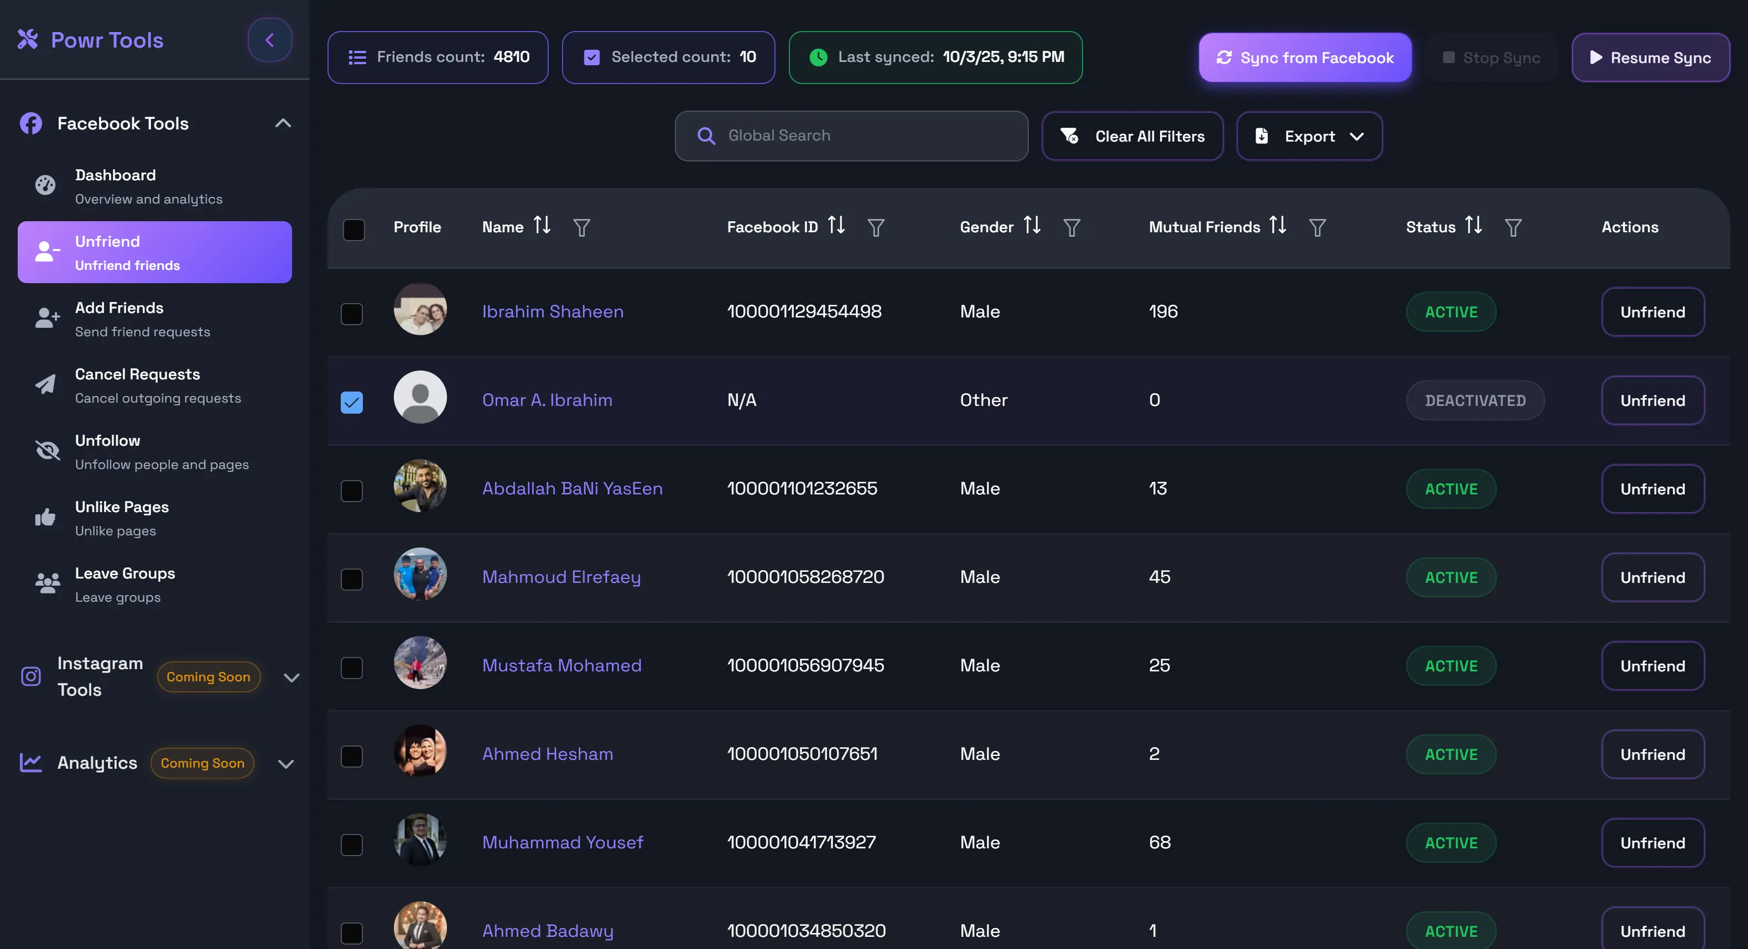Sort the table by Facebook ID
The height and width of the screenshot is (949, 1748).
point(836,225)
